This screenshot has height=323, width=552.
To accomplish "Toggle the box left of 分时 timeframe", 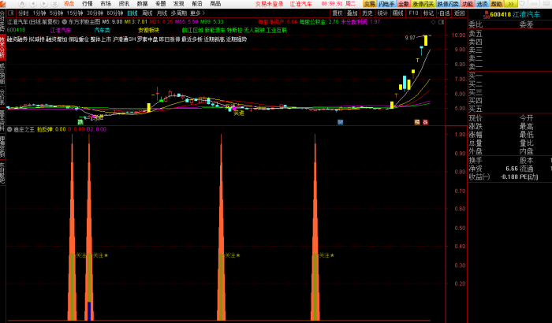I will (12, 13).
